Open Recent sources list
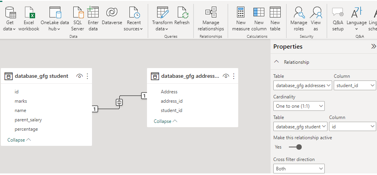 pyautogui.click(x=134, y=19)
